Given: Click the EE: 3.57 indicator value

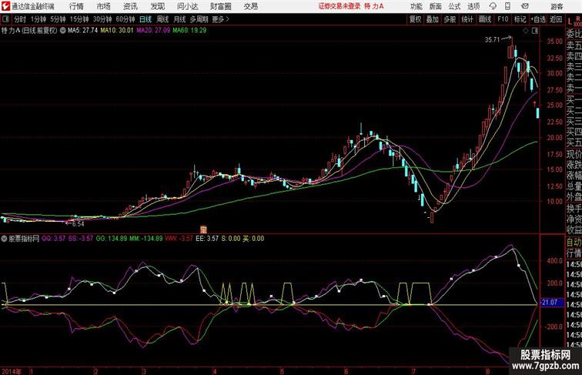Looking at the screenshot, I should click(x=207, y=239).
